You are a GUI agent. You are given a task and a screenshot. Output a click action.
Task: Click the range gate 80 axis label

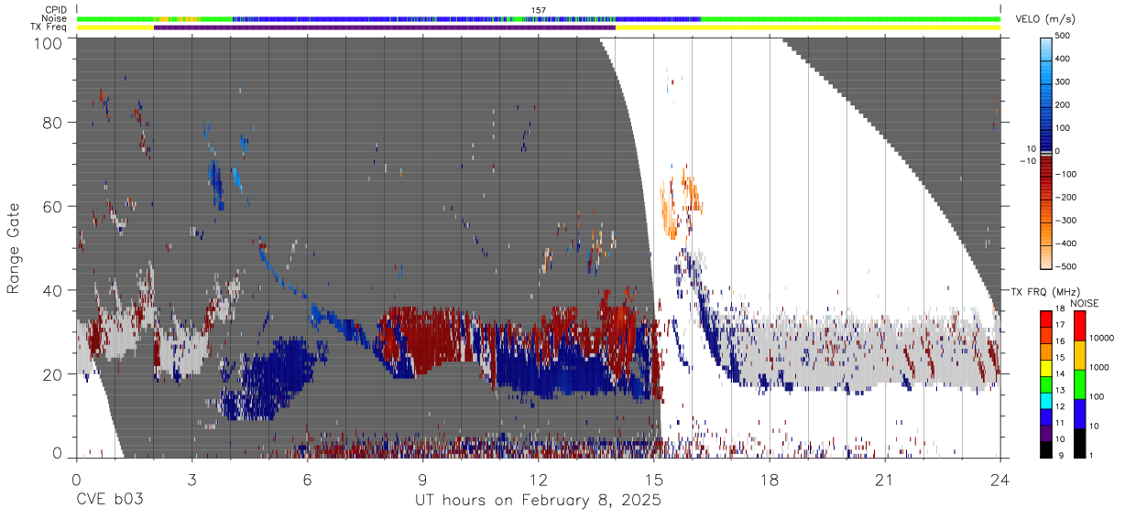pyautogui.click(x=51, y=122)
